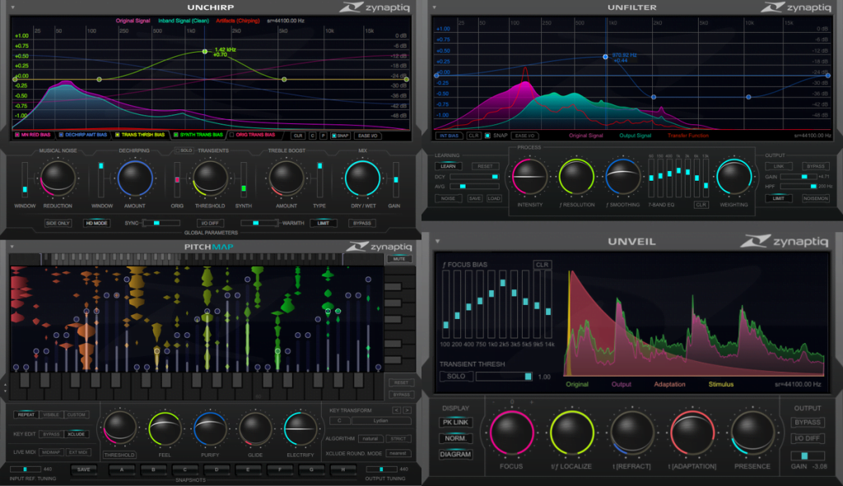The image size is (843, 486).
Task: Click the 1k0 focus bias band in UNVEIL
Action: [491, 304]
